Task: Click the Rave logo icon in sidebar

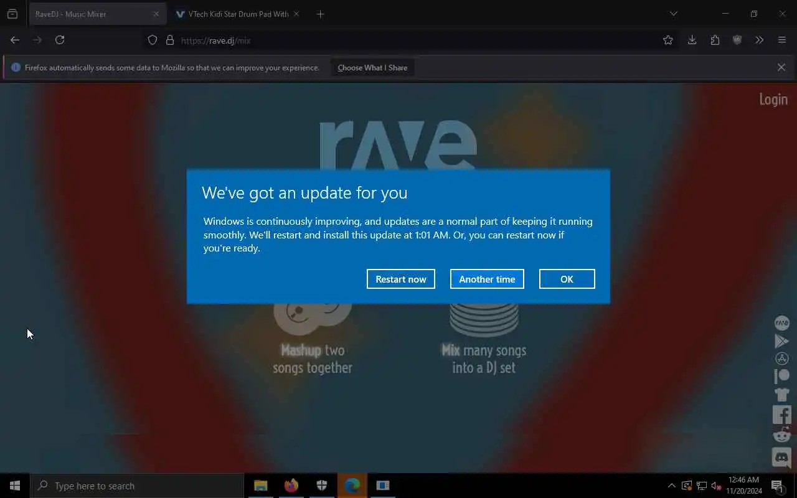Action: (781, 322)
